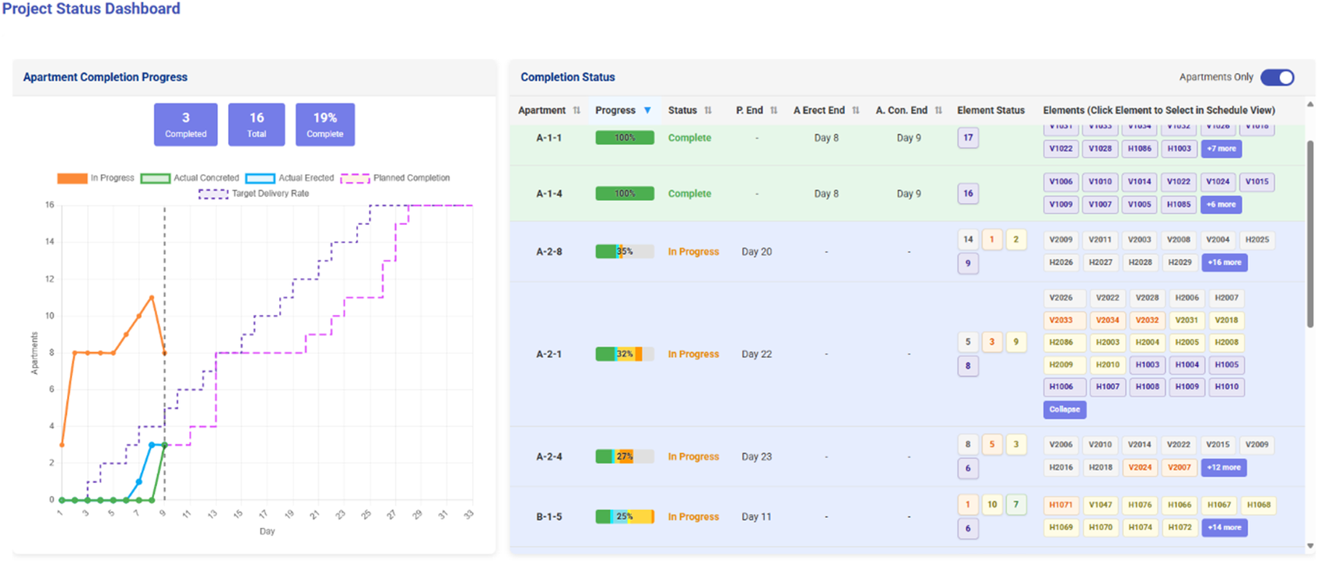Select element H1085 in A-1-4 row

(1179, 205)
